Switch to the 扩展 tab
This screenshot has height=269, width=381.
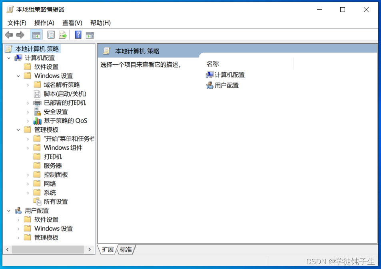(108, 249)
